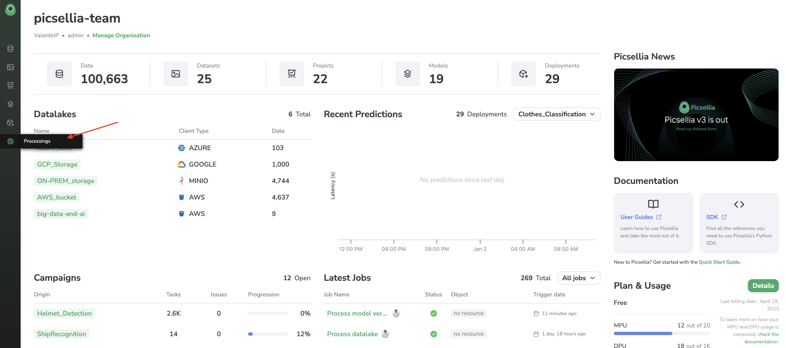Click the no resource tag on Process datalake job
Image resolution: width=786 pixels, height=348 pixels.
tap(469, 334)
